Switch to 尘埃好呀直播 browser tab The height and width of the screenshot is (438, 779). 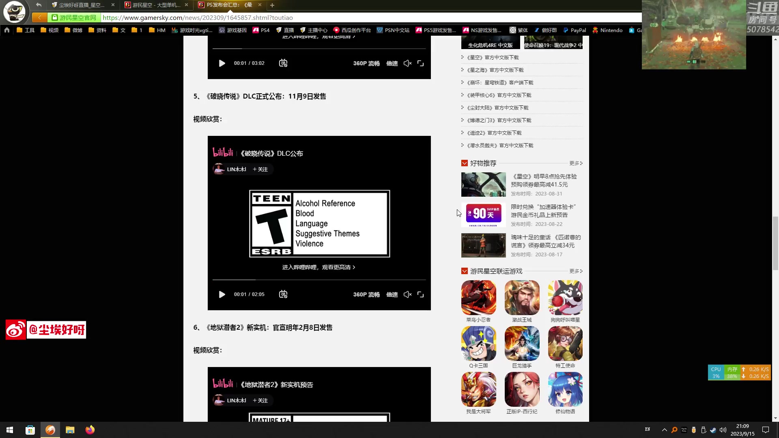[x=82, y=5]
